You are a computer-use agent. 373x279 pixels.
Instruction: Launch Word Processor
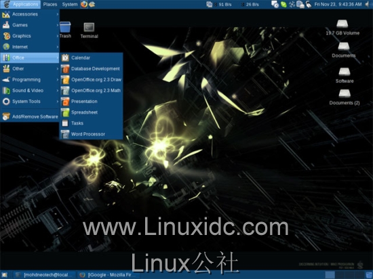(91, 134)
